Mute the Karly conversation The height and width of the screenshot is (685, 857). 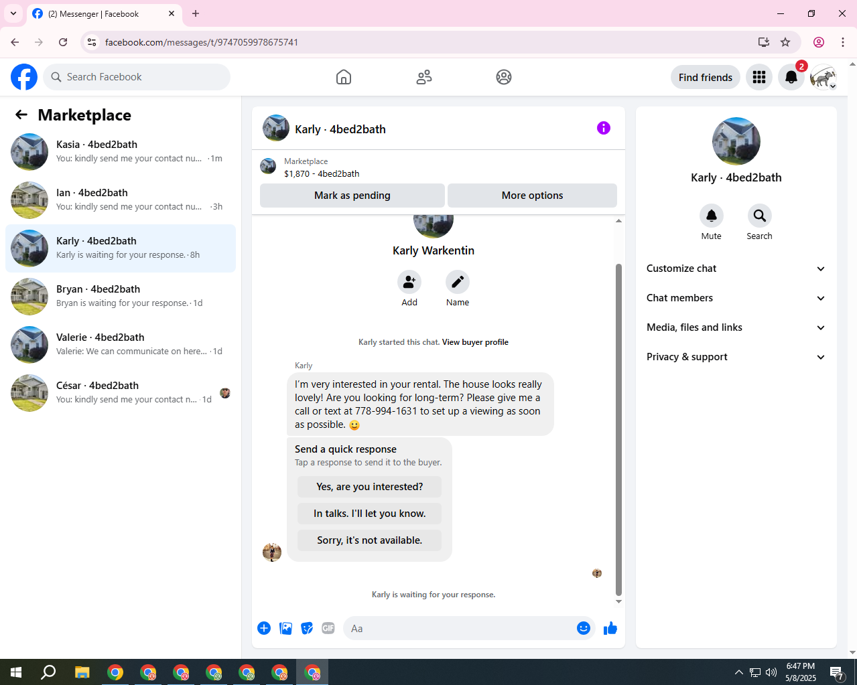[712, 216]
